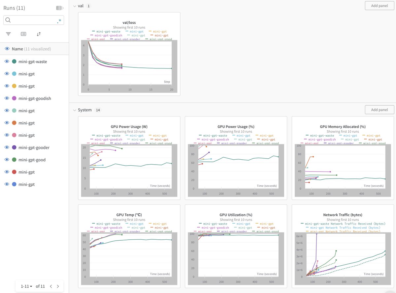Go to previous page of runs
Image resolution: width=396 pixels, height=293 pixels.
[x=51, y=286]
